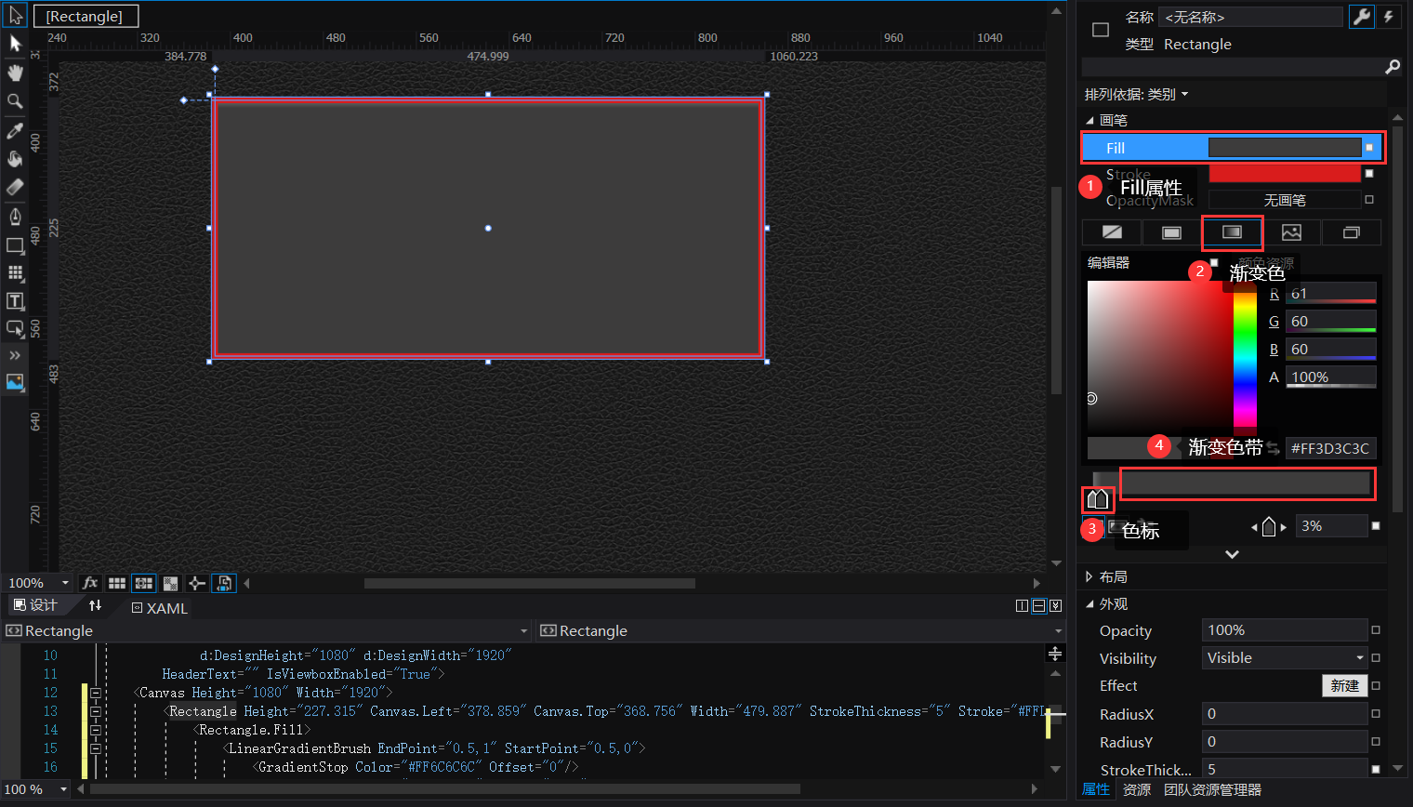Choose the Text tool
Image resolution: width=1413 pixels, height=807 pixels.
tap(15, 301)
